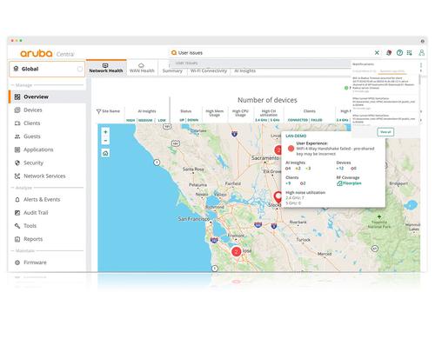Switch to the Summary tab
This screenshot has height=339, width=435.
(x=172, y=70)
